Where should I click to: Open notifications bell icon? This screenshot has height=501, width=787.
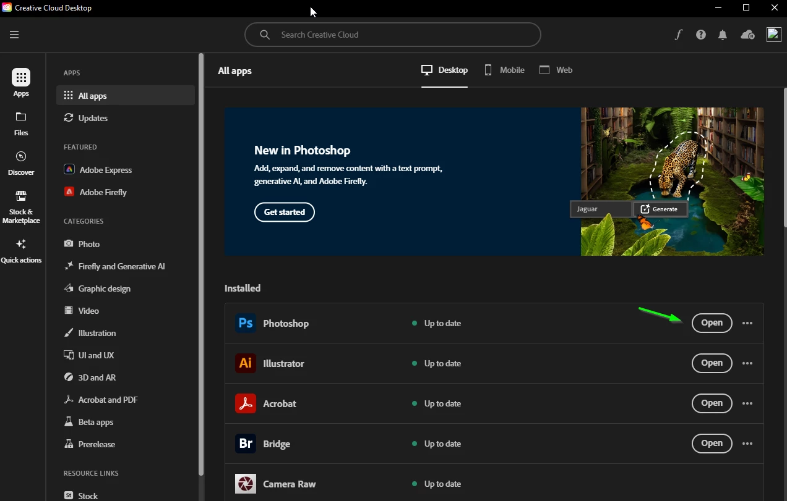click(723, 35)
